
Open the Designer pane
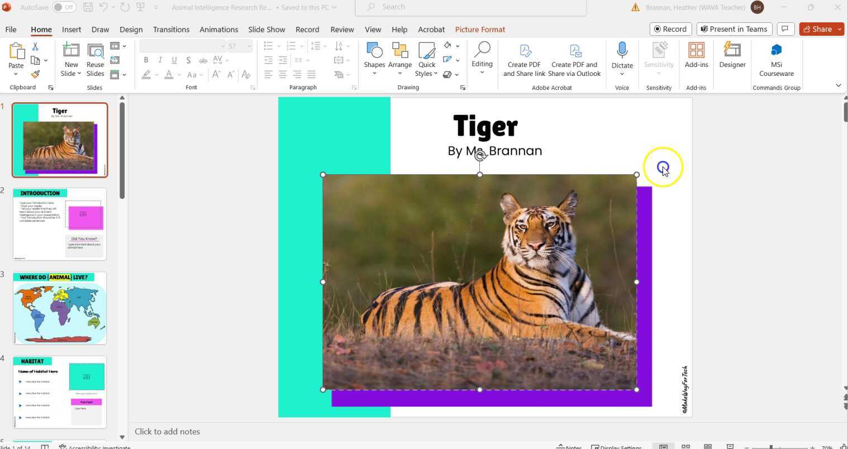(732, 56)
